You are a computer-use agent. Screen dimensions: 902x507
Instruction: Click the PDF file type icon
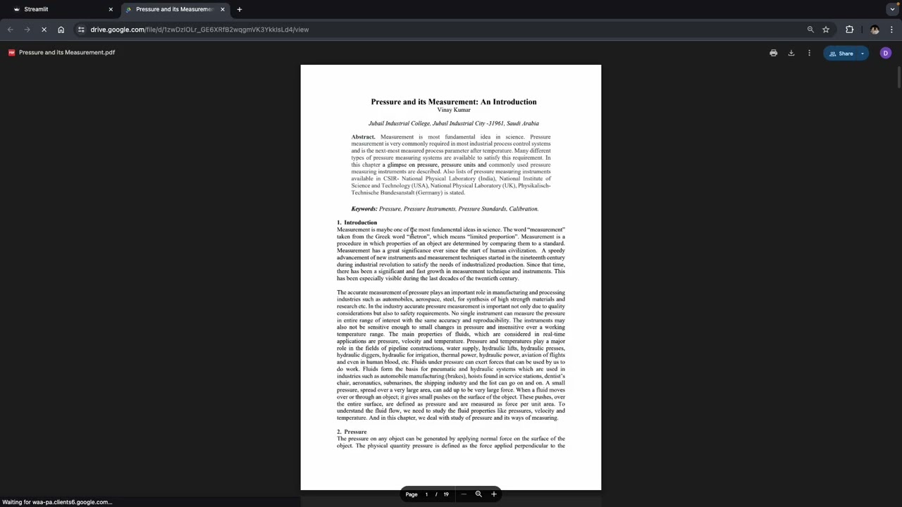coord(11,52)
